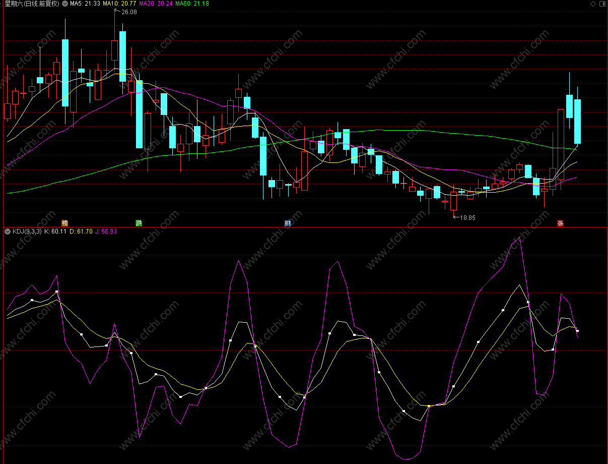608x464 pixels.
Task: Click the 26.08 high price marker
Action: tap(129, 12)
